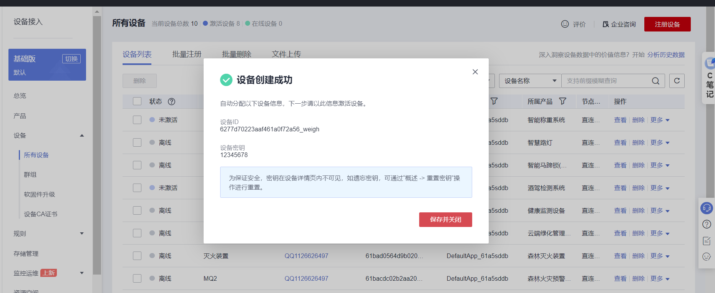Check the box for 智能马蹄锁 row

coord(137,165)
